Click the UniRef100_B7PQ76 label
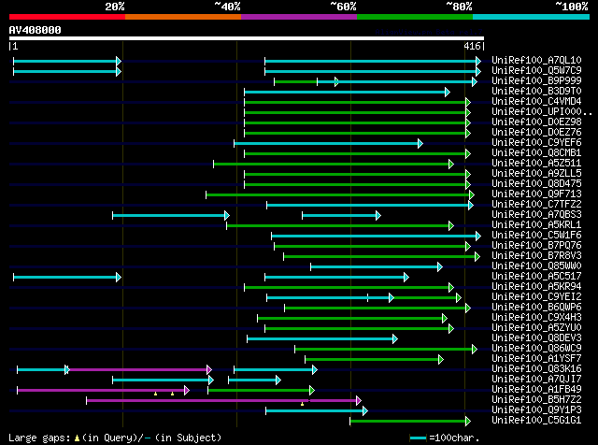This screenshot has height=445, width=598. (x=536, y=246)
